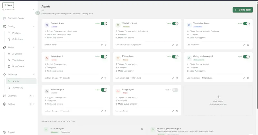Click the Schema Agent robot icon
This screenshot has width=258, height=135.
coord(46,130)
